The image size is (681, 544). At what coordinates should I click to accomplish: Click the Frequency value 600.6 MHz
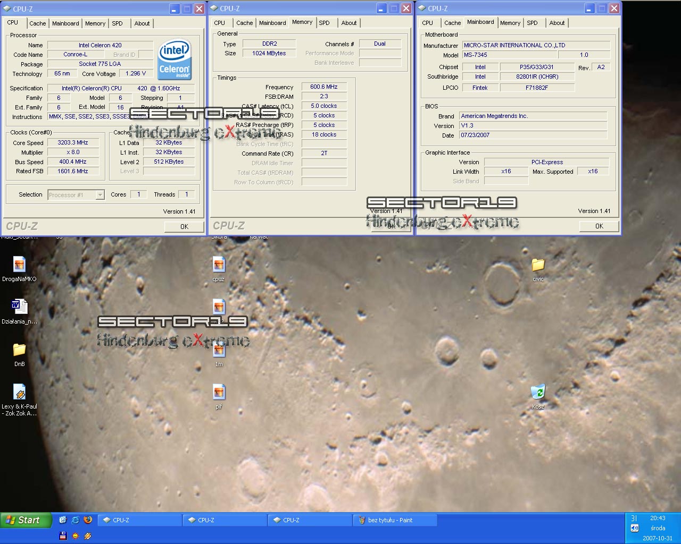324,87
